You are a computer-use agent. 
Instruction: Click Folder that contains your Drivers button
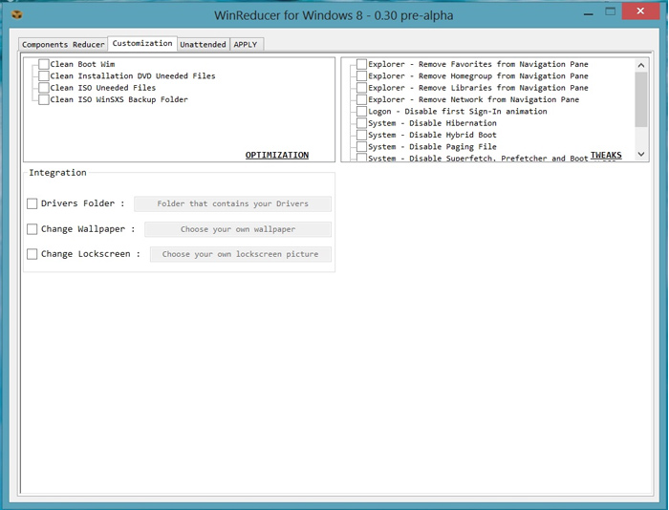click(232, 203)
